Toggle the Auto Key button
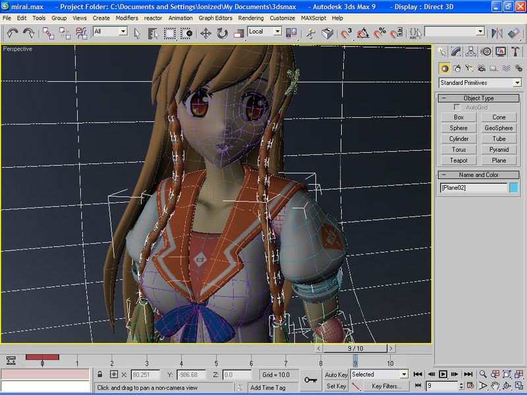The height and width of the screenshot is (395, 527). [336, 375]
